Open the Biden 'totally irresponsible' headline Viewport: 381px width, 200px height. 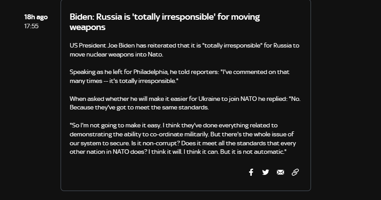(165, 22)
